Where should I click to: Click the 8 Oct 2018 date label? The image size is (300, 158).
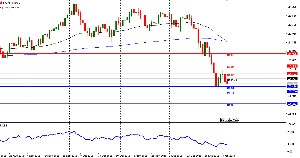click(x=87, y=156)
